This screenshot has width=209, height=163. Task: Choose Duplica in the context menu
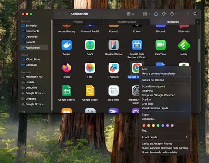164,99
